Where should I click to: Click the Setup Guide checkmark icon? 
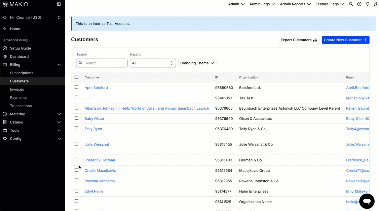tap(5, 48)
